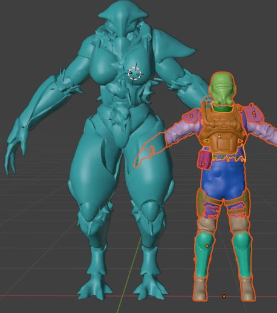Click the 3D cursor on the creature's chest
Screen dimensions: 277x313
[x=135, y=73]
